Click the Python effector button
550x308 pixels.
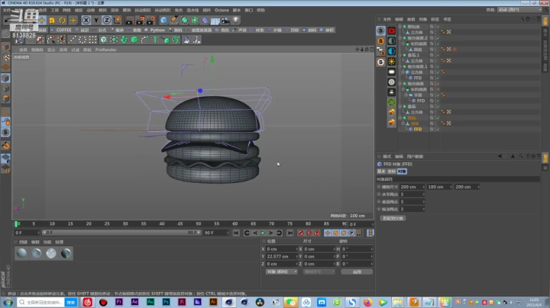(x=154, y=30)
